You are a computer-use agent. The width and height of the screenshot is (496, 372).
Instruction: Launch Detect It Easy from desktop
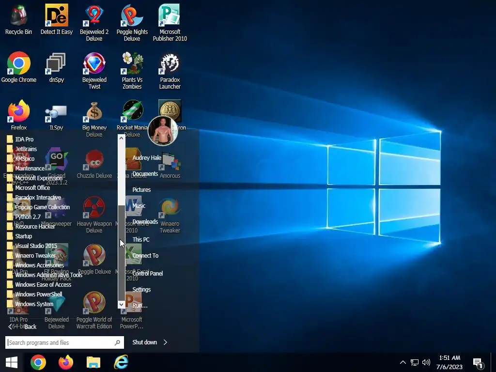coord(57,19)
